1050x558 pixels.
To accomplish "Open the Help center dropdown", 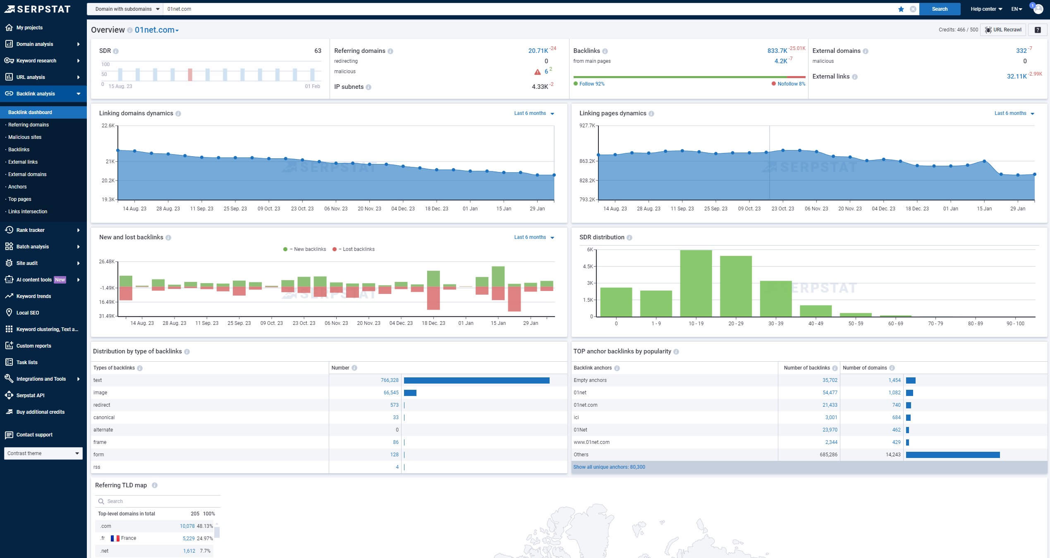I will pos(986,9).
